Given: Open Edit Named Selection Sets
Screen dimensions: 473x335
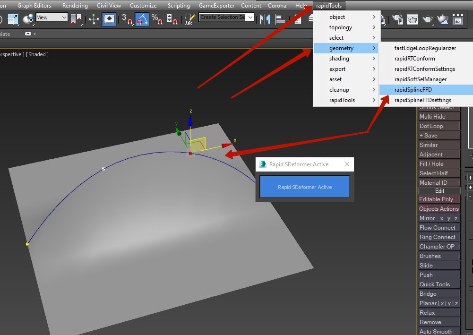Looking at the screenshot, I should click(189, 19).
